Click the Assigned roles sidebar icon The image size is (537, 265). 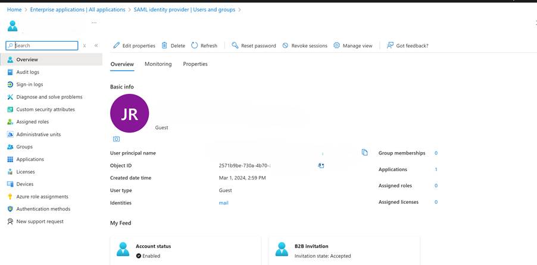10,122
